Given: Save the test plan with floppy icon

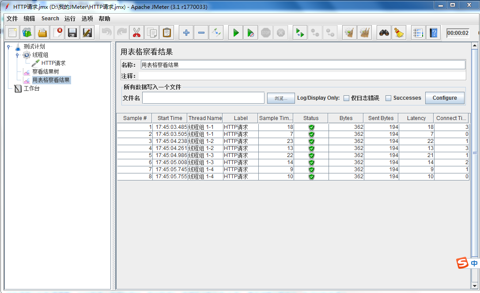Looking at the screenshot, I should (x=72, y=33).
